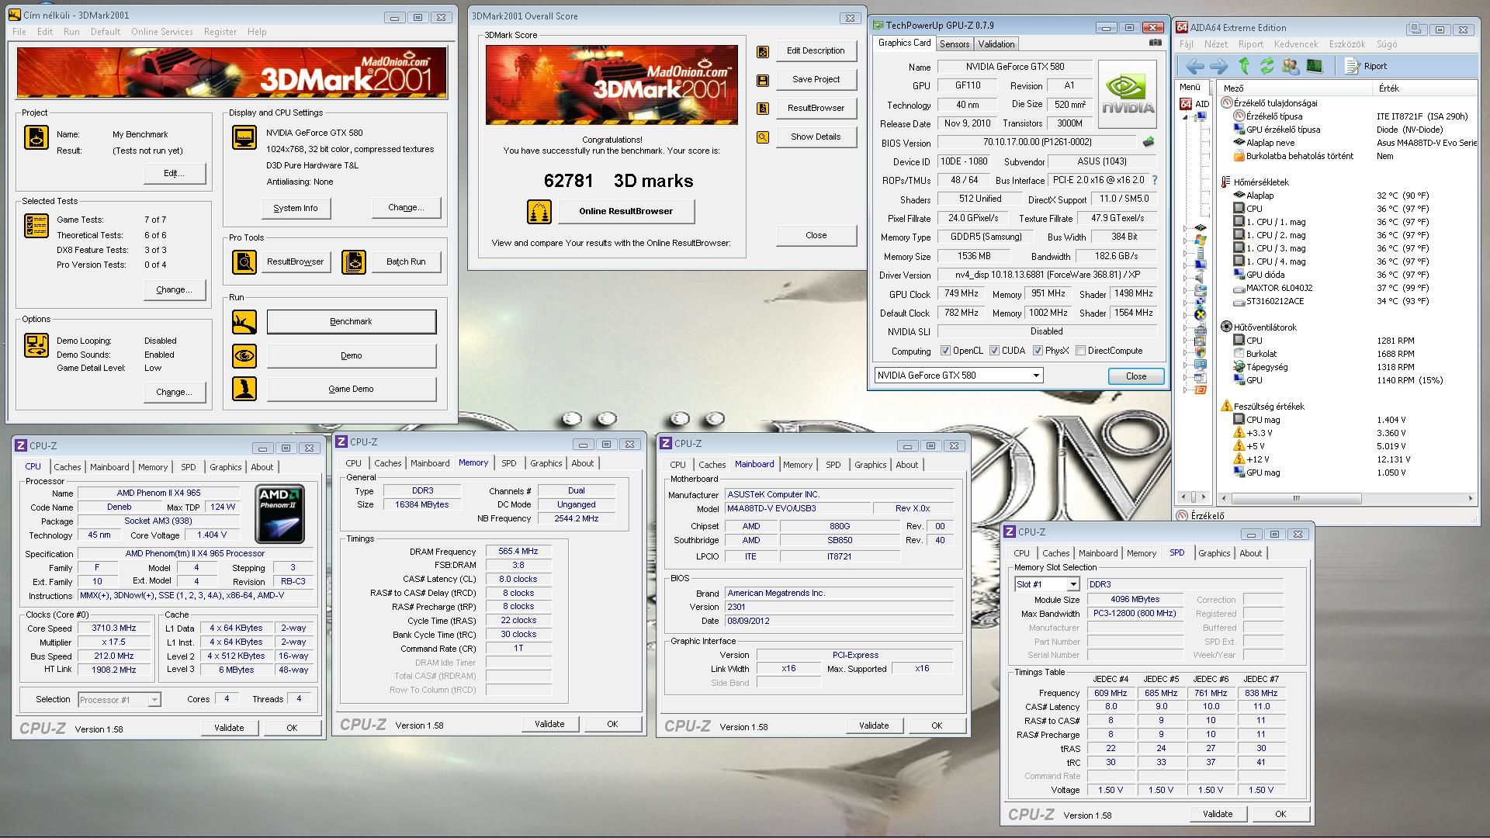Toggle the PhysX checkbox in GPU-Z
This screenshot has height=838, width=1490.
(x=1038, y=351)
